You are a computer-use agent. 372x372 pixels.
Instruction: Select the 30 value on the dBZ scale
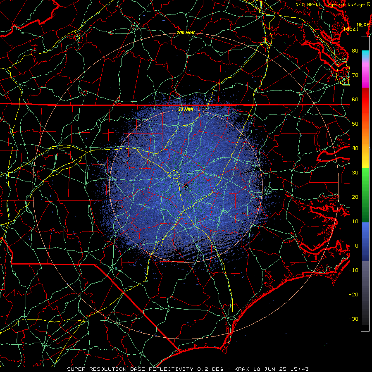coord(355,173)
